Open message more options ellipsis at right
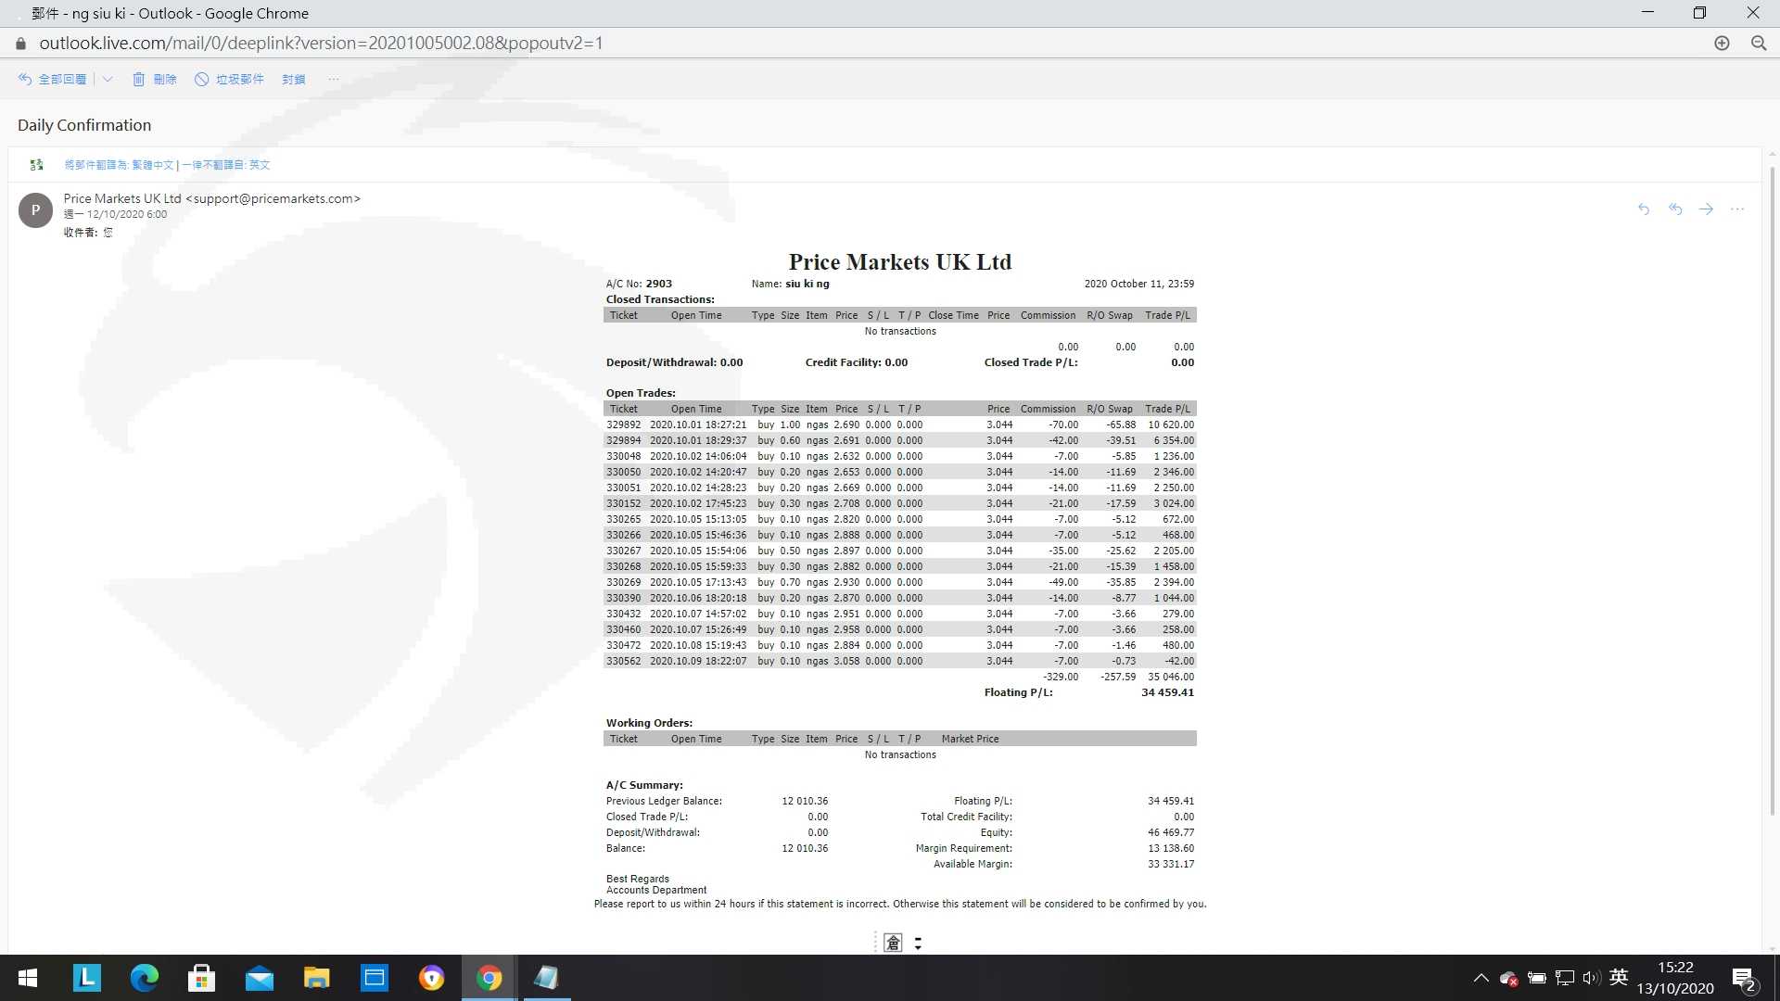 point(1737,209)
